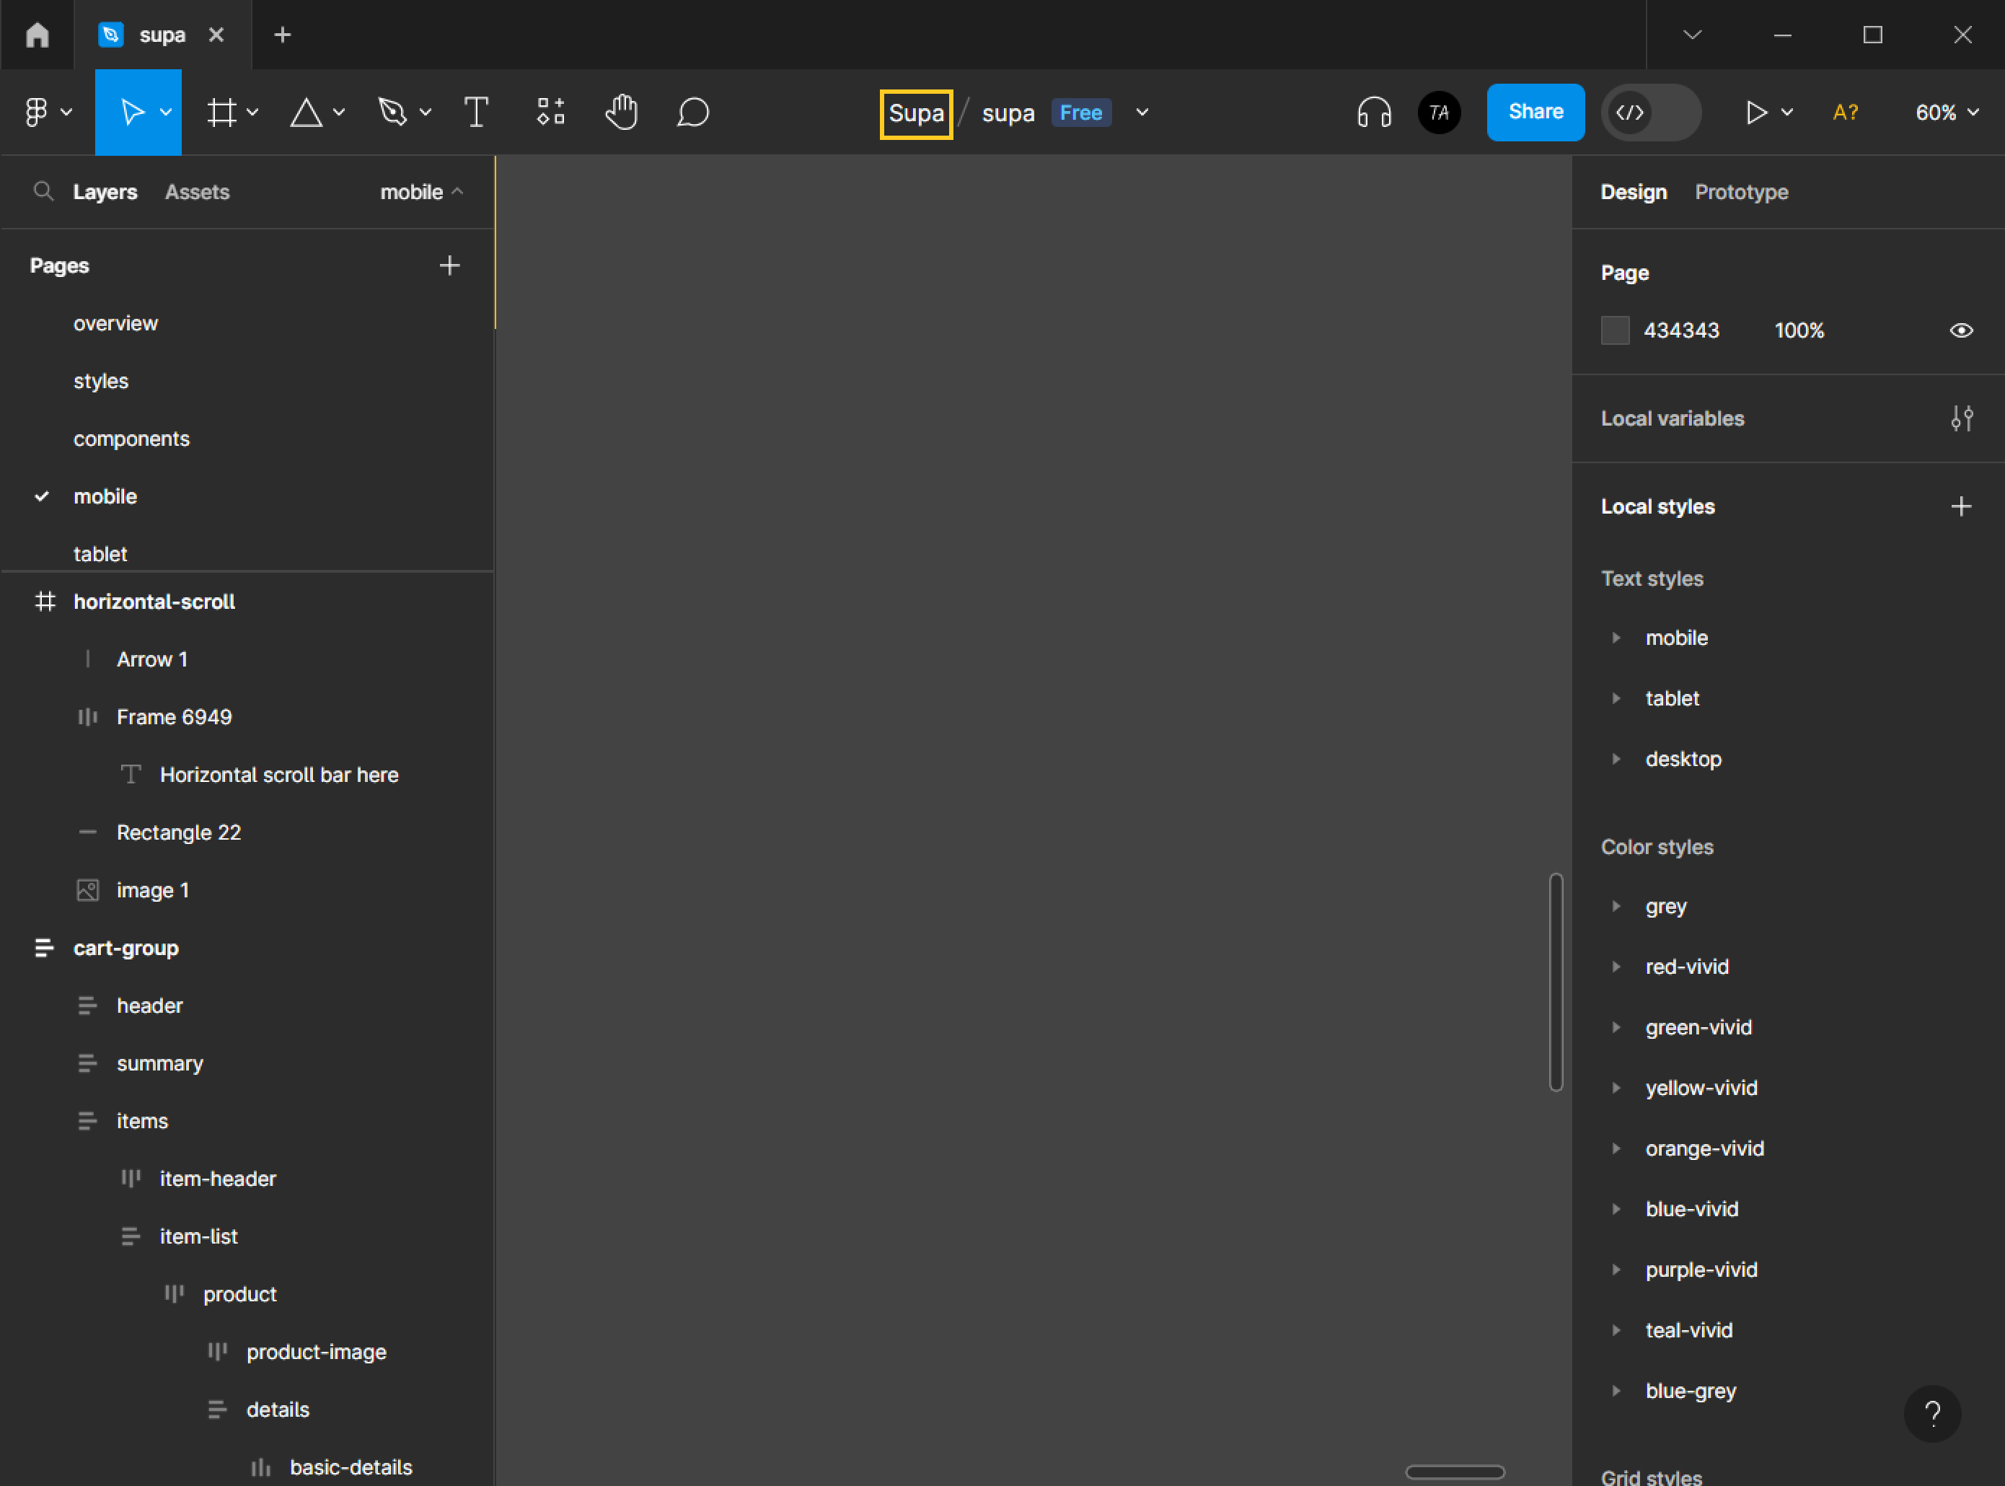Select the Text tool
Viewport: 2005px width, 1486px height.
476,113
